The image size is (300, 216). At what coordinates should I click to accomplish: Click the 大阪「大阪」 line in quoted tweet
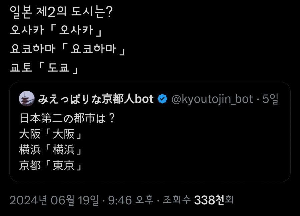tap(51, 135)
